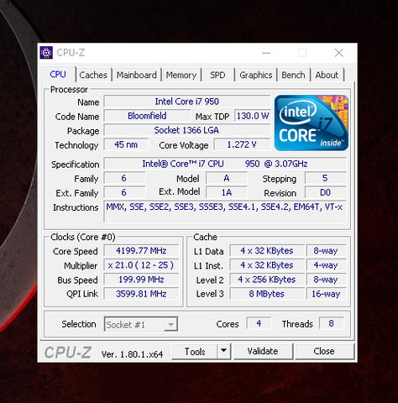This screenshot has height=403, width=398.
Task: Click the Level 3 size '8 MBytes'
Action: pyautogui.click(x=267, y=294)
